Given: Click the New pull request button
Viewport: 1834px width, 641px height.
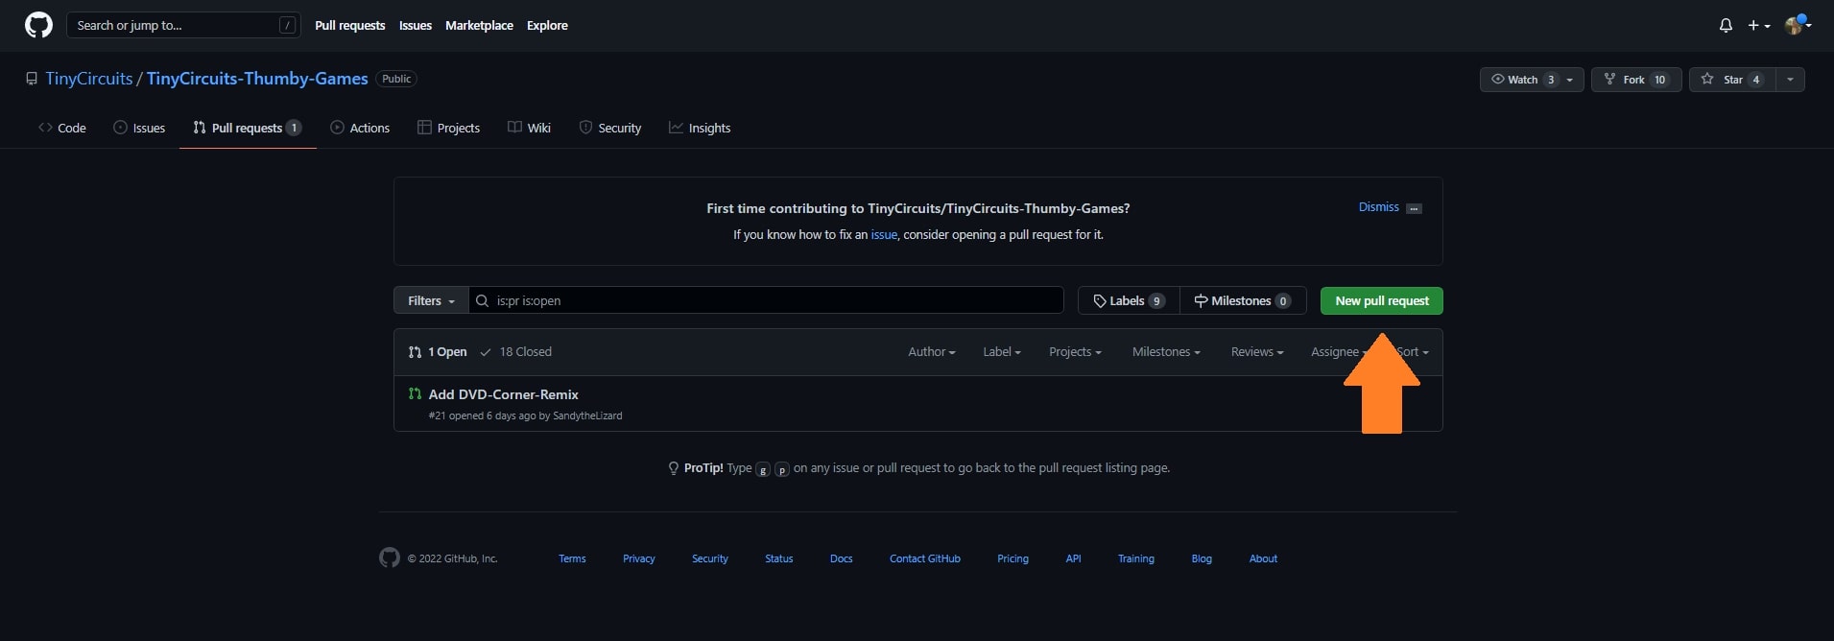Looking at the screenshot, I should tap(1381, 300).
